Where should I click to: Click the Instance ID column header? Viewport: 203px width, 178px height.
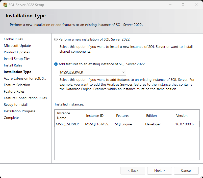pyautogui.click(x=99, y=115)
